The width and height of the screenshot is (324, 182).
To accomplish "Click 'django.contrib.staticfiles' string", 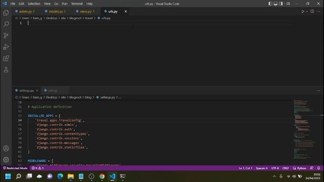I will 61,147.
